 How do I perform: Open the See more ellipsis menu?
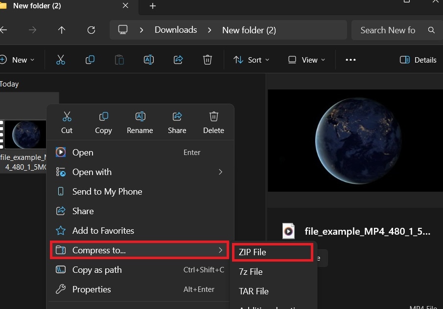tap(350, 60)
